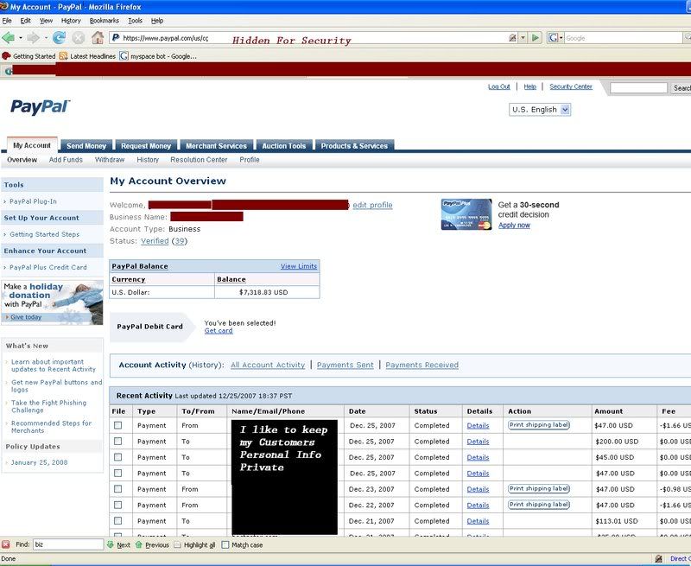Viewport: 691px width, 566px height.
Task: Open the Getting Started bookmark
Action: pyautogui.click(x=29, y=56)
